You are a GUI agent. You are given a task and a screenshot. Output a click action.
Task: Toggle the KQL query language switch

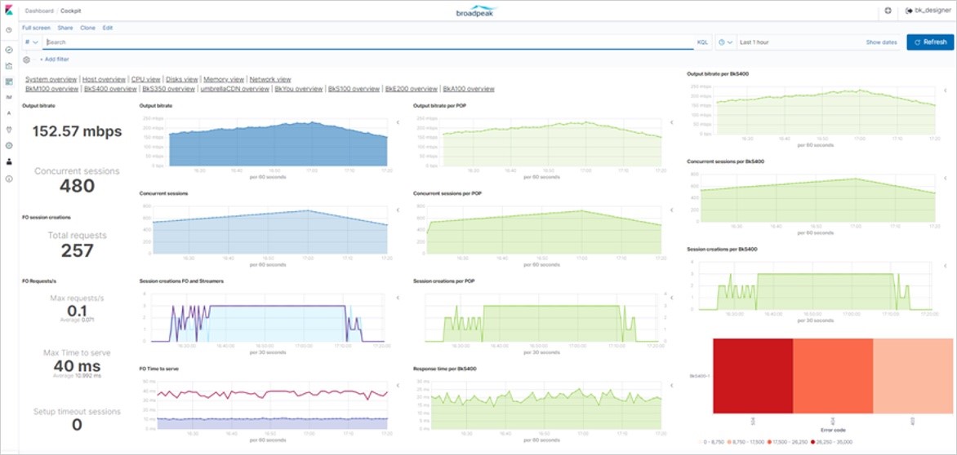point(702,42)
